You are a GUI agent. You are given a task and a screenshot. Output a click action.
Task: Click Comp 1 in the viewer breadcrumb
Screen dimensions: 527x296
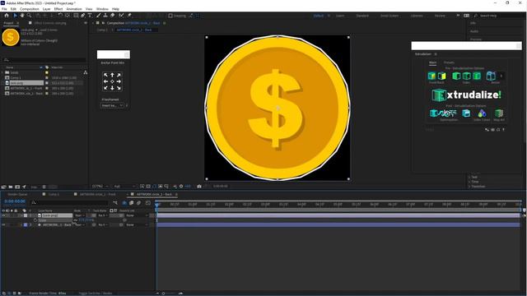102,30
